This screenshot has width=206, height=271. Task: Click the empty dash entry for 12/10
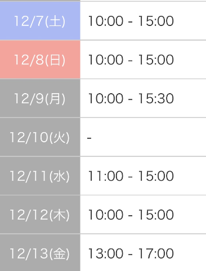(89, 138)
